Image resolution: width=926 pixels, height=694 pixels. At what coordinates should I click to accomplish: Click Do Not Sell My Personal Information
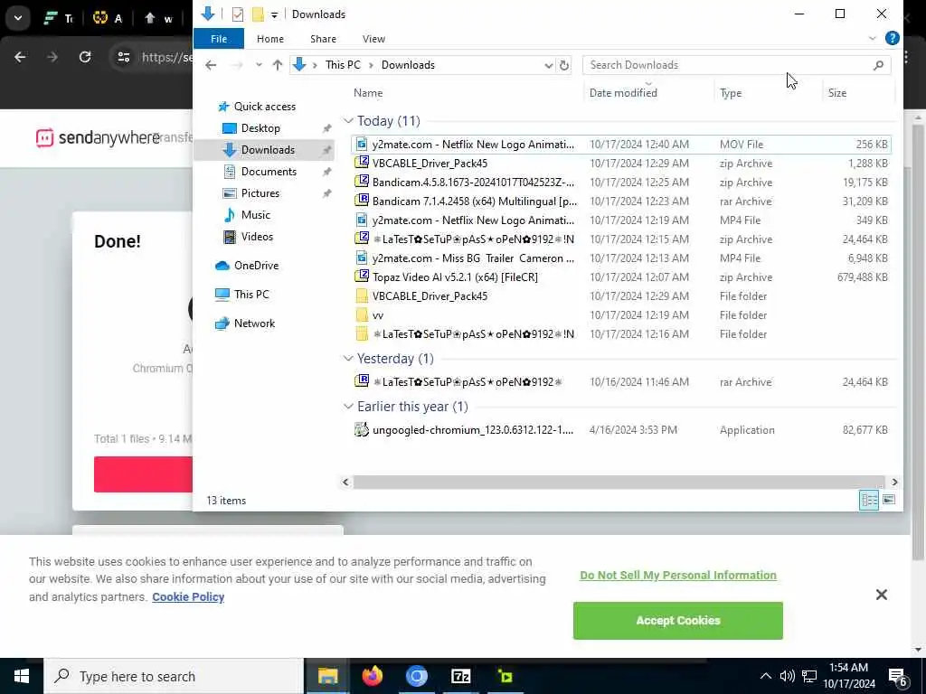pyautogui.click(x=678, y=576)
